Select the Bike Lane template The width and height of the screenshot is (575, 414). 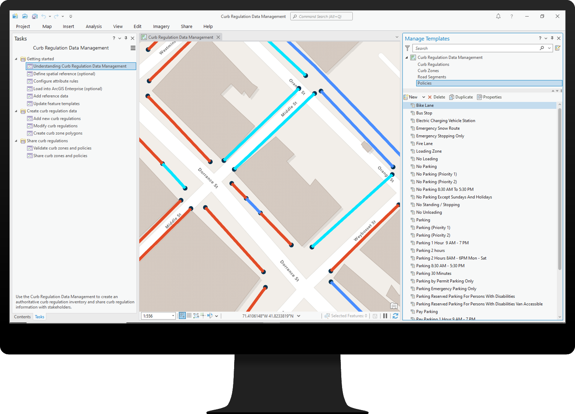coord(425,105)
